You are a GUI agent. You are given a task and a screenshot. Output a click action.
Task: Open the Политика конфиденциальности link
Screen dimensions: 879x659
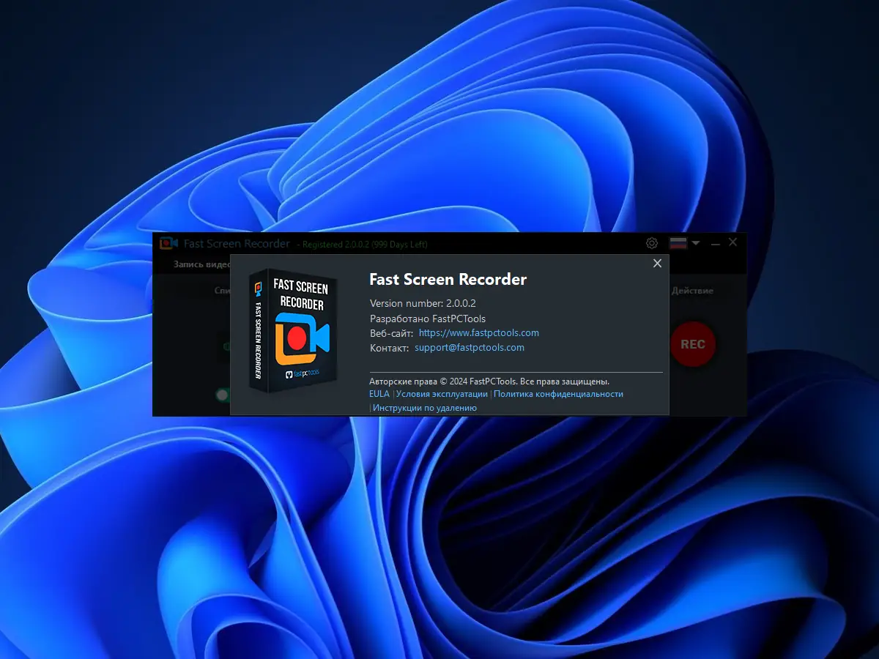tap(557, 393)
